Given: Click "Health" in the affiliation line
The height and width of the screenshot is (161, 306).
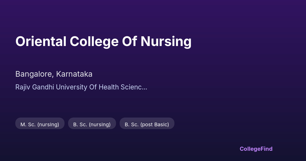Looking at the screenshot, I should (109, 87).
